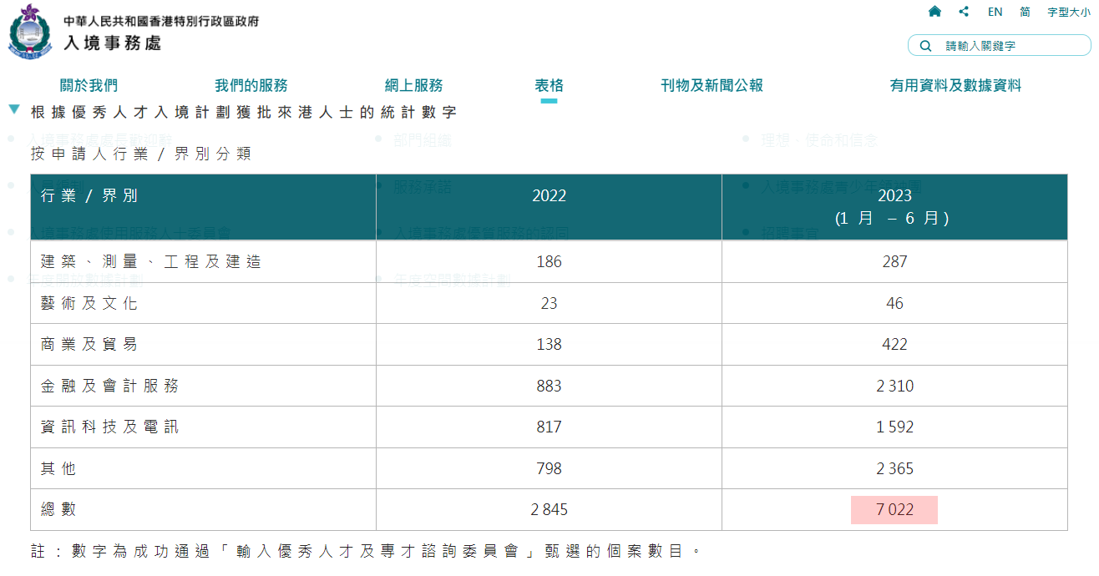Select row label 其他
The height and width of the screenshot is (576, 1099).
click(x=58, y=468)
